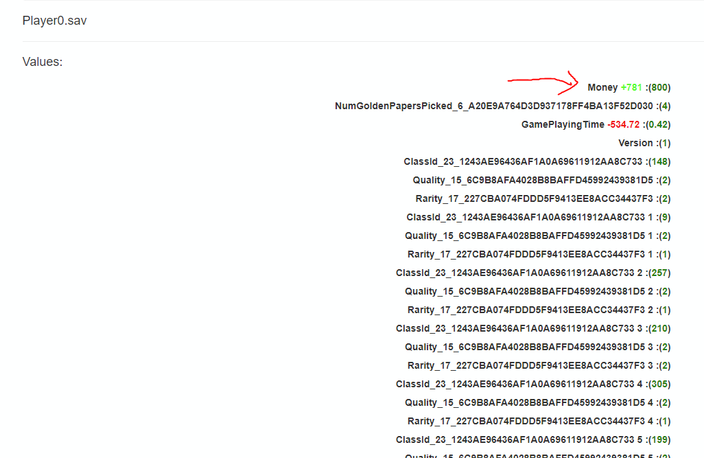Select the ClassId value 148
This screenshot has height=458, width=704.
point(659,161)
